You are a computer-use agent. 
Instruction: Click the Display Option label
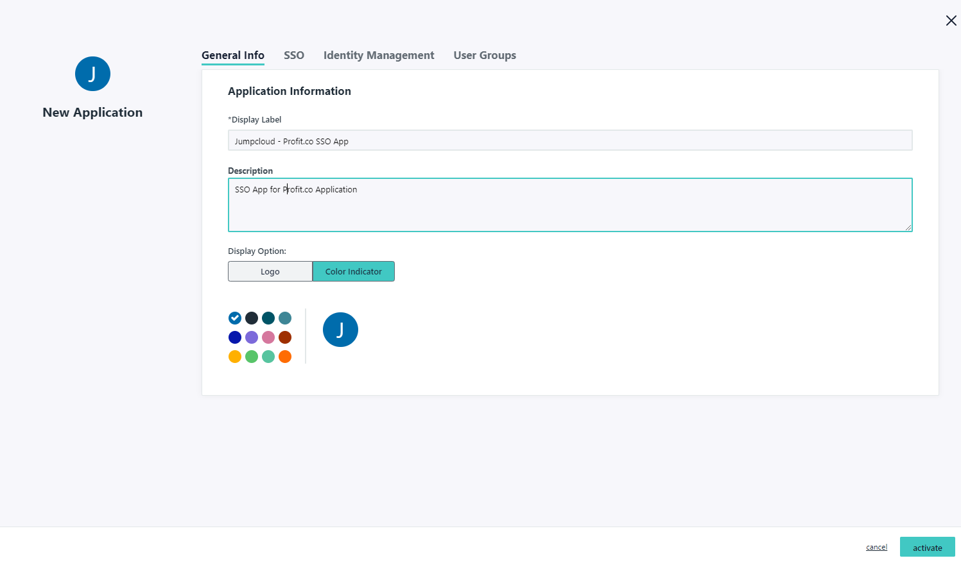coord(257,251)
